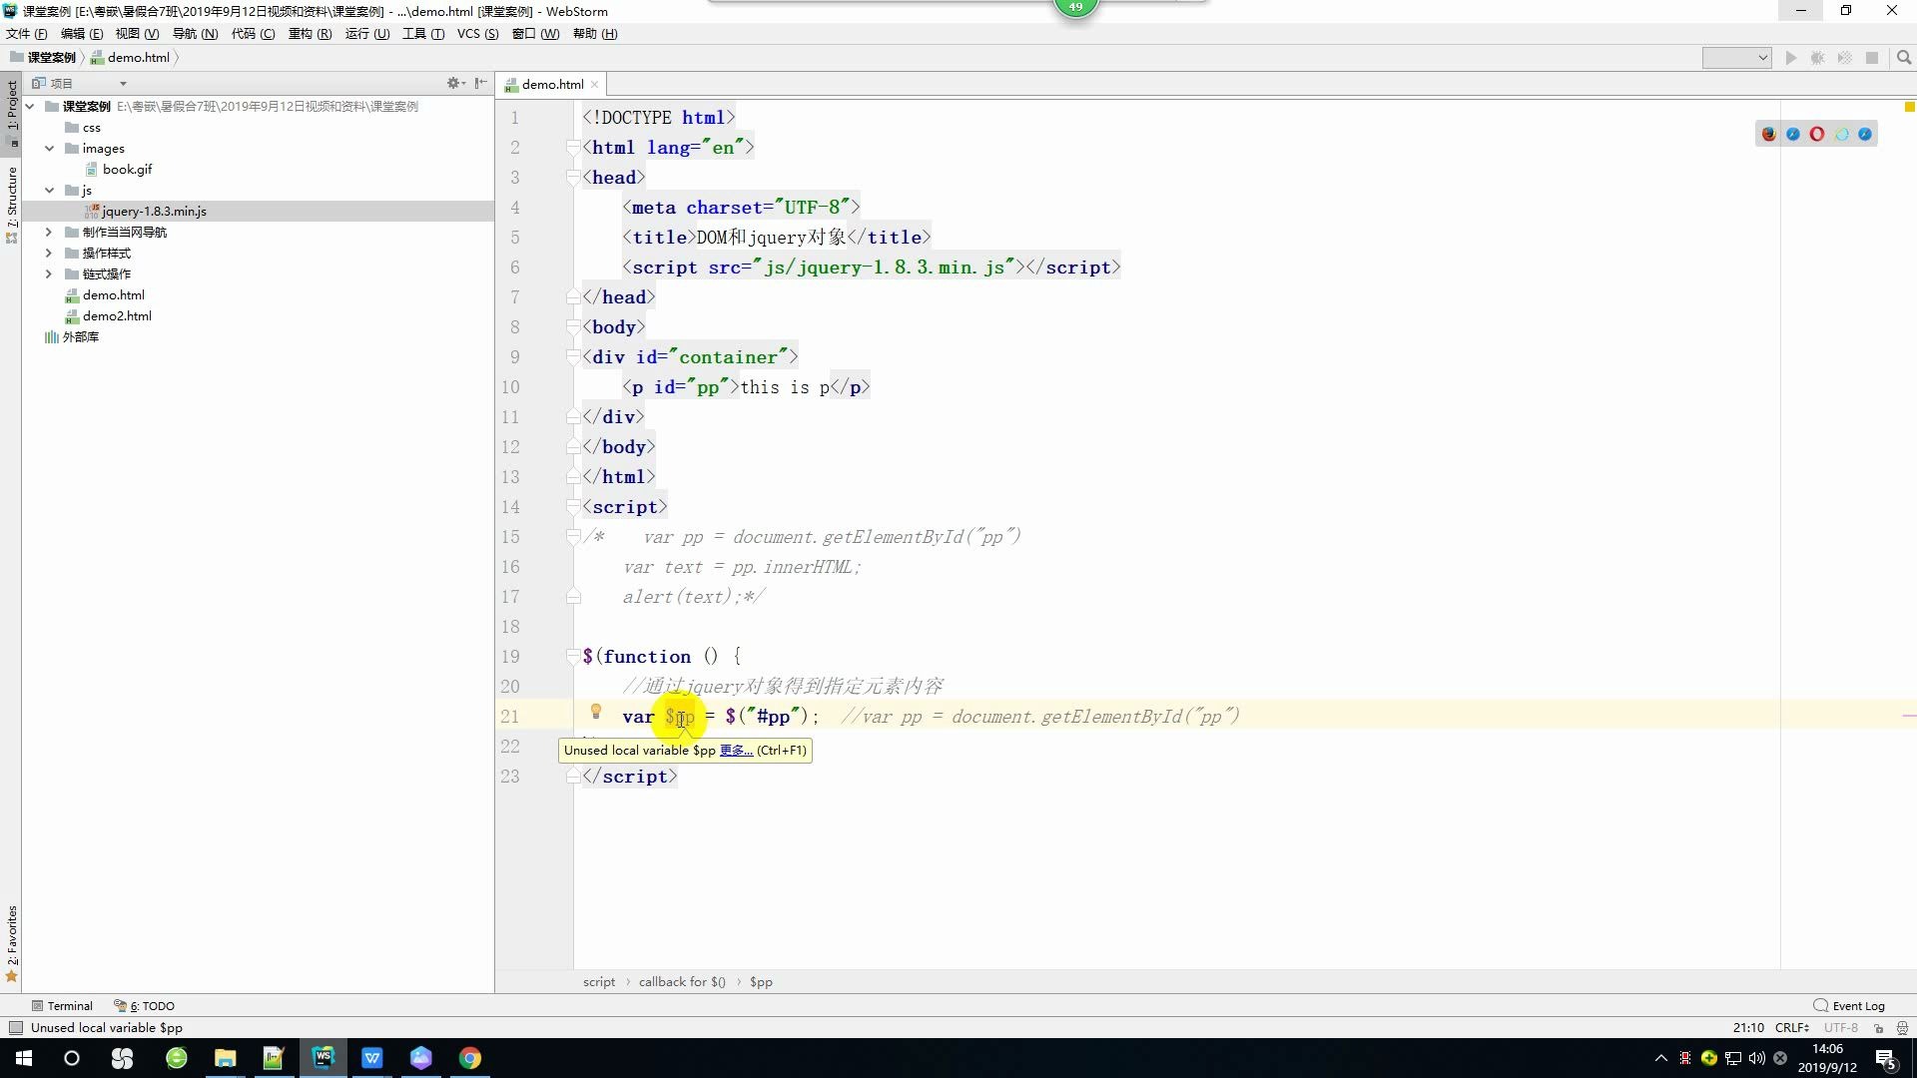
Task: Select book.gif in project tree
Action: click(x=127, y=169)
